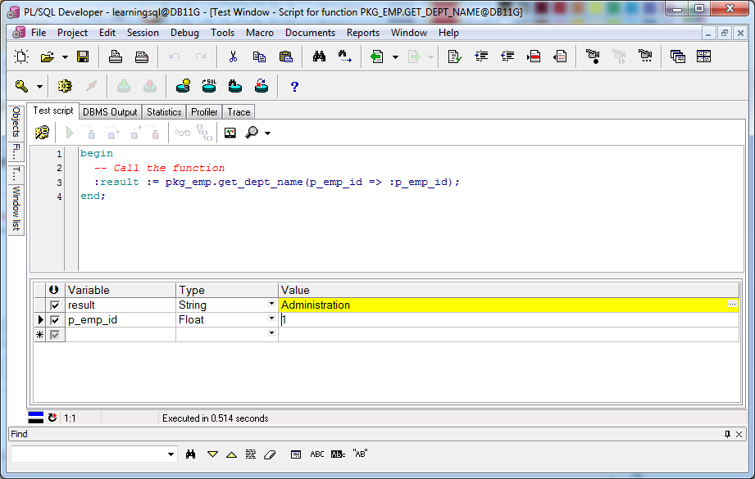Pin the Find panel with the pushpin
Screen dimensions: 755x479
(x=727, y=434)
